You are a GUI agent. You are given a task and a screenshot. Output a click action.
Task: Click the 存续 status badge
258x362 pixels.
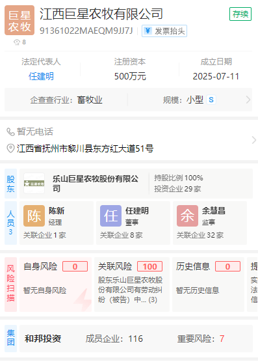click(x=240, y=14)
